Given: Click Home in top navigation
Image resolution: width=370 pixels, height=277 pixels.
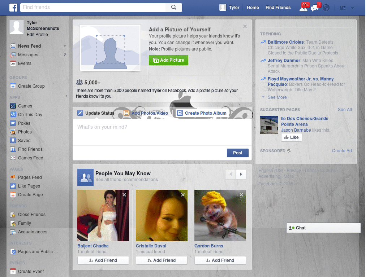Looking at the screenshot, I should click(253, 8).
